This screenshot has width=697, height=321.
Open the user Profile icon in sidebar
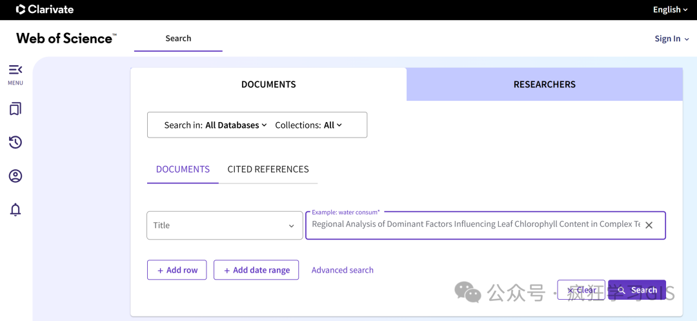pos(15,176)
